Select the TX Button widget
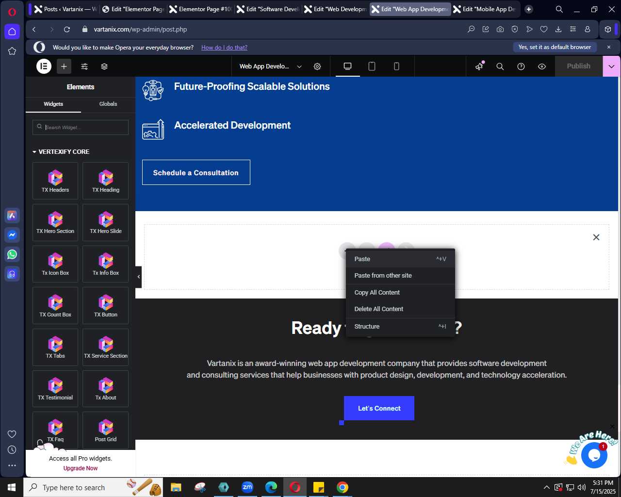Screen dimensions: 621x497 tap(106, 305)
